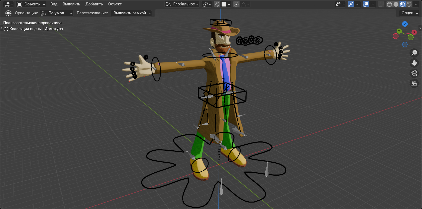Click the Опции button
Screen dimensions: 422x209
(409, 13)
